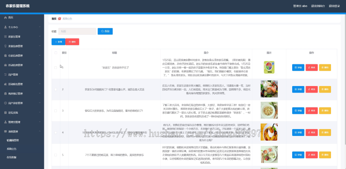Click the 标题 search input field
This screenshot has width=346, height=169.
pyautogui.click(x=77, y=31)
